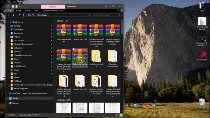
Task: Open Power Electronics Lab in sidebar
Action: tap(22, 55)
